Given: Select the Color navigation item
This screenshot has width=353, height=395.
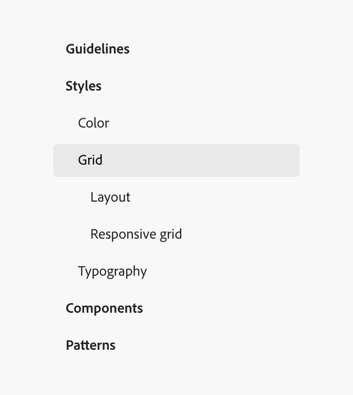Looking at the screenshot, I should tap(93, 123).
